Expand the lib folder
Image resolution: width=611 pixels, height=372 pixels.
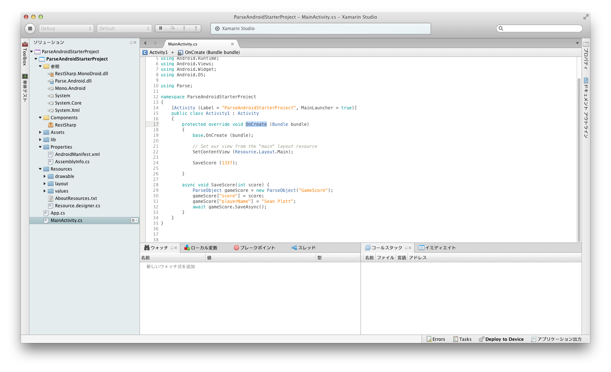click(x=40, y=140)
